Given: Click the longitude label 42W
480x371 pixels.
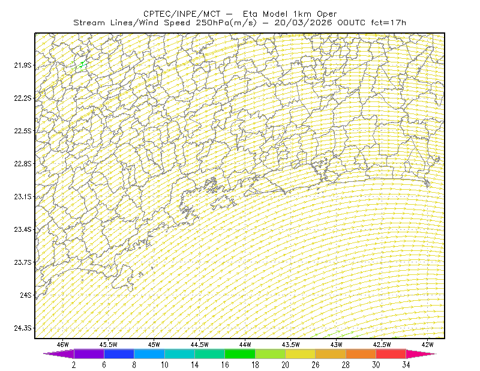Looking at the screenshot, I should [427, 345].
